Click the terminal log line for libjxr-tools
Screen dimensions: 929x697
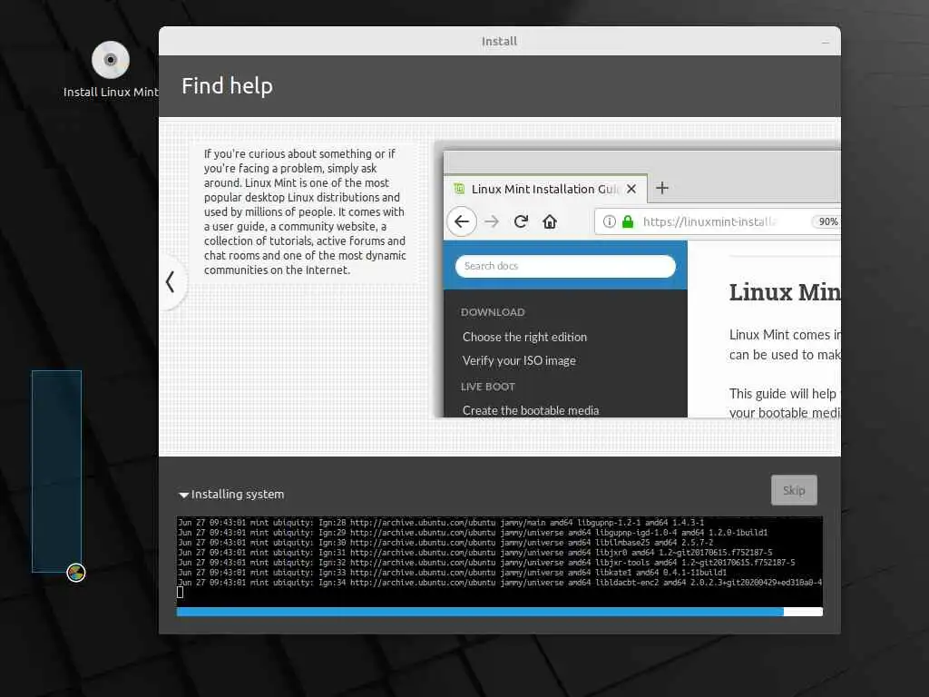486,563
